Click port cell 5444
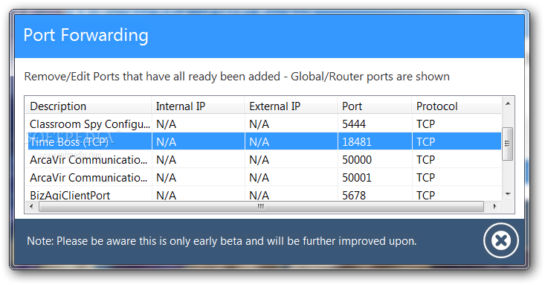 [354, 124]
